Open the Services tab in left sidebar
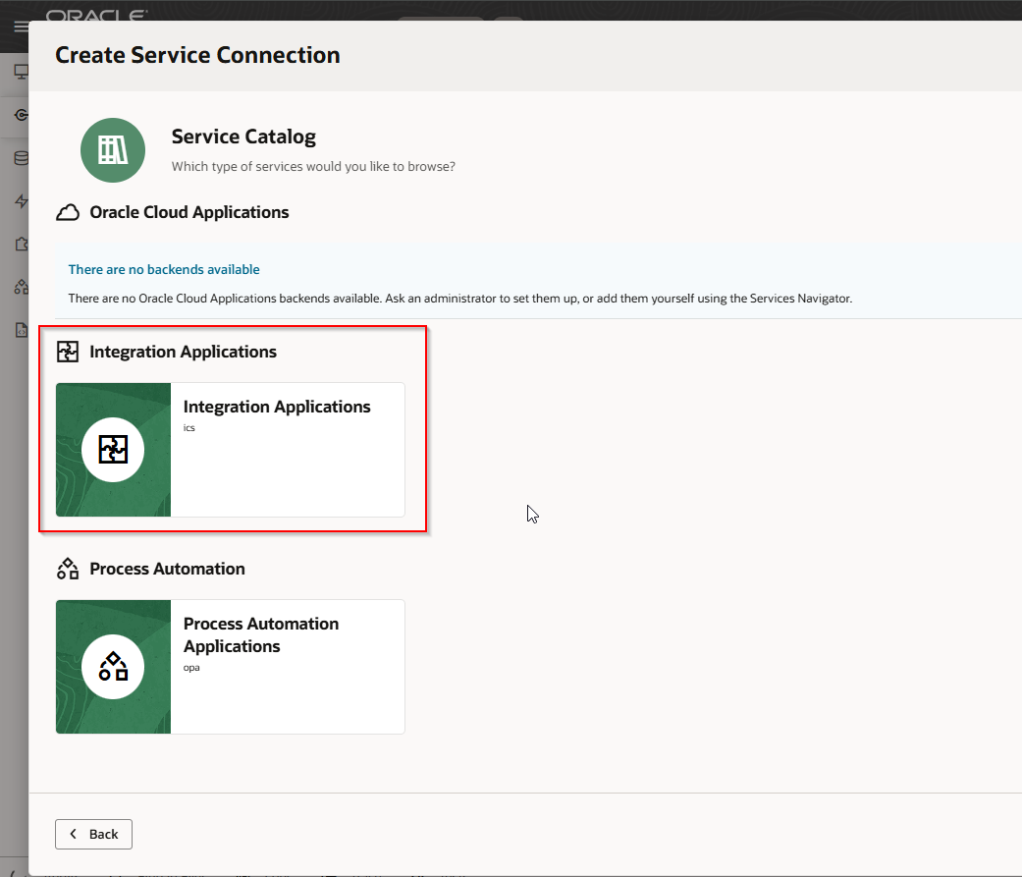The width and height of the screenshot is (1022, 877). [20, 115]
